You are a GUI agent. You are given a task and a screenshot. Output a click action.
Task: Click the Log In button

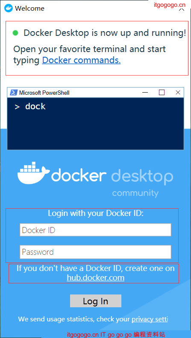point(96,301)
